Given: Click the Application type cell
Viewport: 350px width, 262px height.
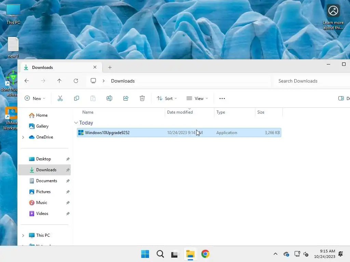Looking at the screenshot, I should coord(227,133).
